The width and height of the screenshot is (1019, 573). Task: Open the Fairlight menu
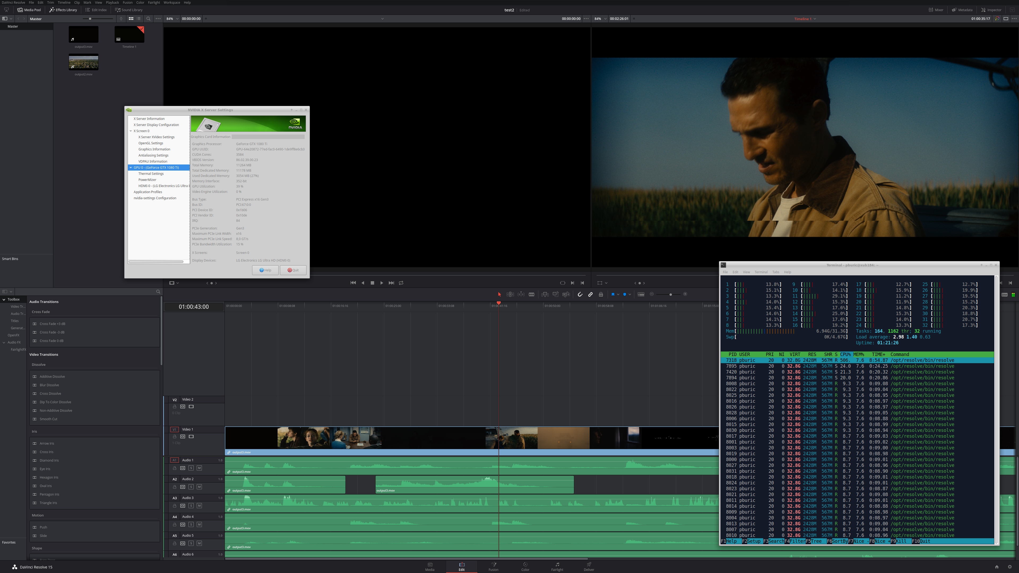tap(153, 2)
